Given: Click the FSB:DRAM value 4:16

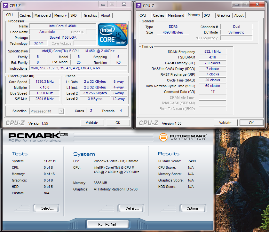Looking at the screenshot, I should (213, 58).
